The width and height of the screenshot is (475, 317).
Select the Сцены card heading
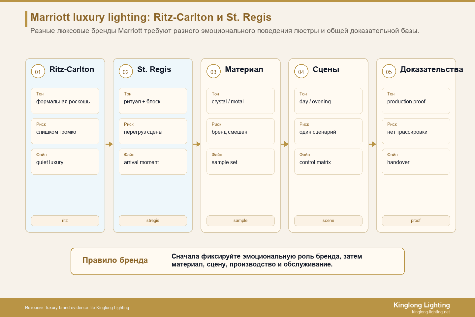(326, 69)
